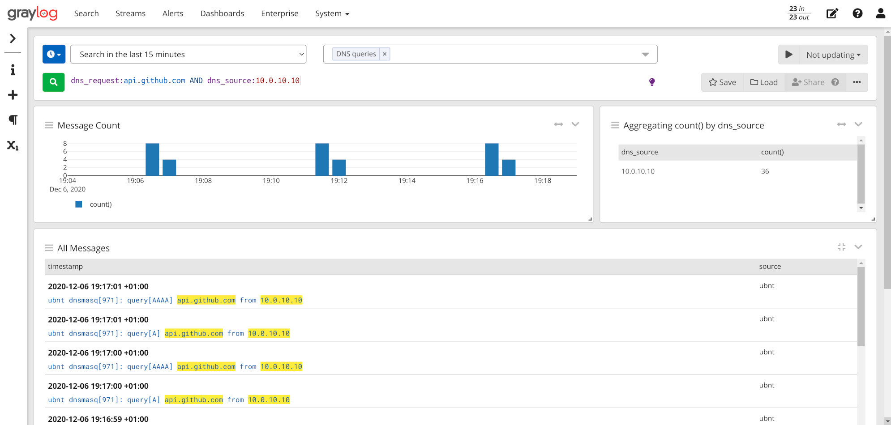Expand the System dropdown menu

(x=332, y=13)
